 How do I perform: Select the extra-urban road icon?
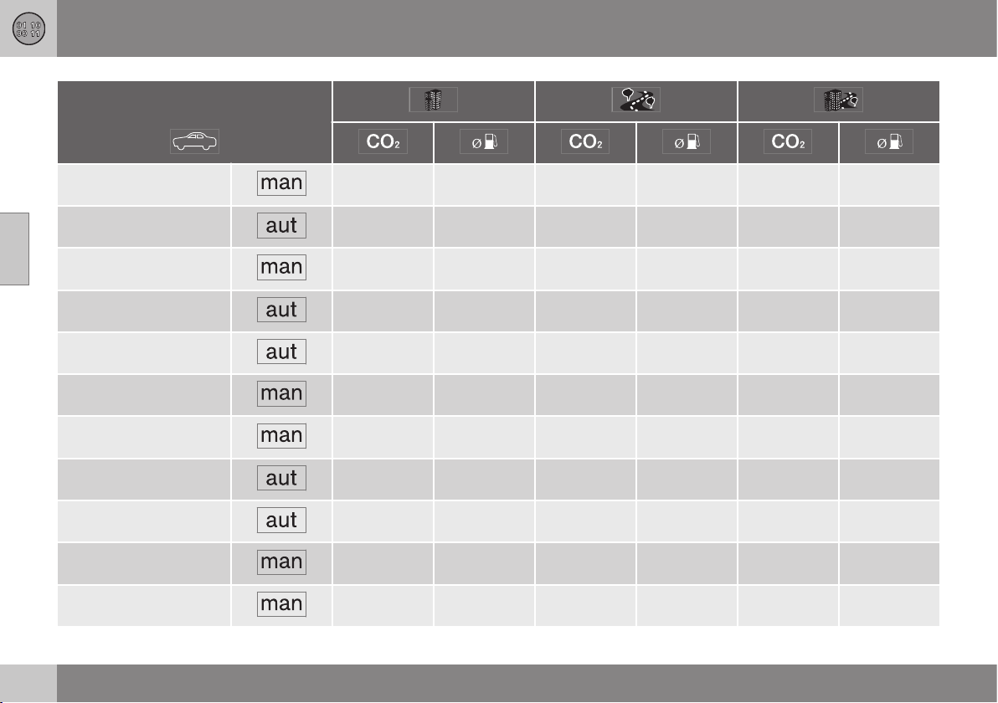(635, 100)
